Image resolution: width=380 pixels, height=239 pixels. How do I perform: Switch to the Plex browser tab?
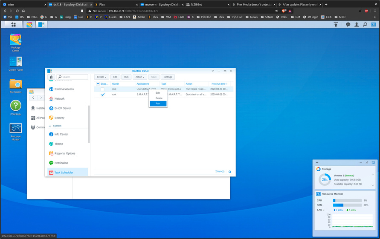pyautogui.click(x=116, y=4)
